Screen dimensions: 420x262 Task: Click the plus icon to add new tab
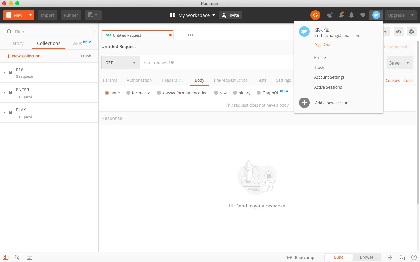point(181,35)
